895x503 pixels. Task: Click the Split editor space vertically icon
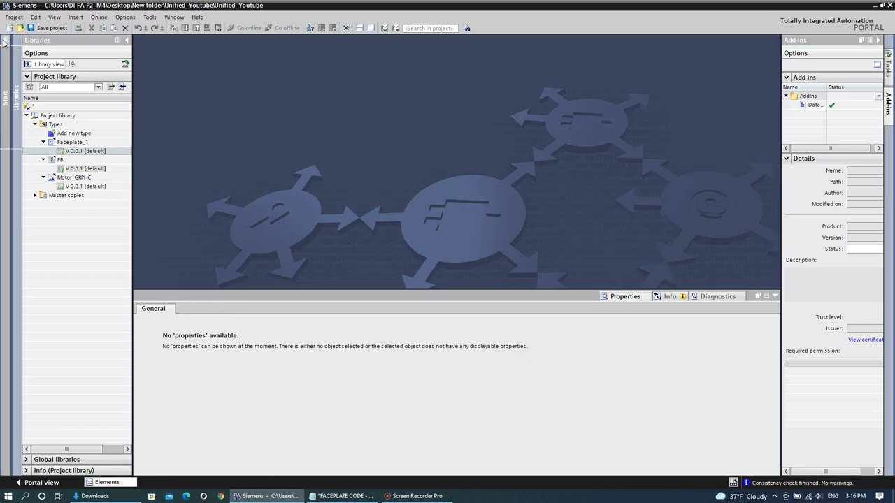(x=371, y=28)
